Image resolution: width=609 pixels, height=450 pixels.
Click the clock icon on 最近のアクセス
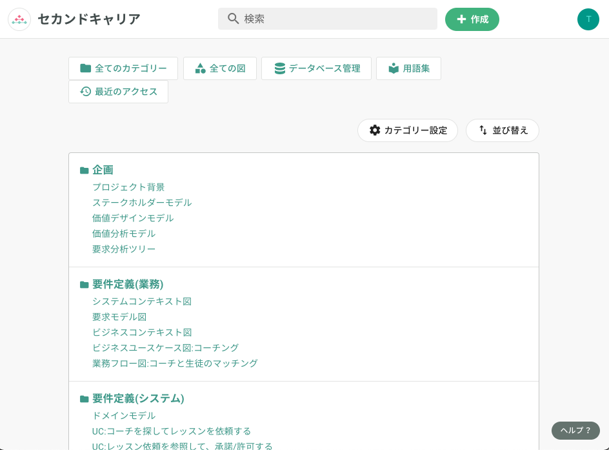(86, 92)
